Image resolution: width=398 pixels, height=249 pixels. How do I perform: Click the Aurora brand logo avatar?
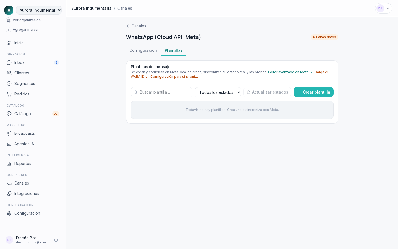pyautogui.click(x=9, y=10)
